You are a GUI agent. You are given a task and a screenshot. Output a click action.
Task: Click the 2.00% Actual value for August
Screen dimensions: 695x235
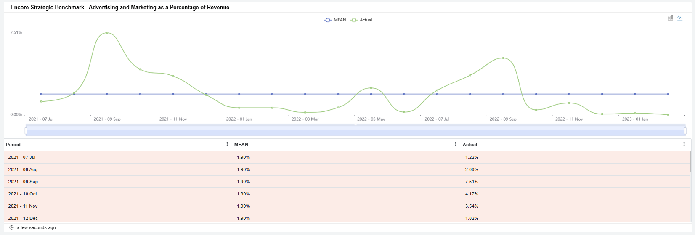(472, 169)
